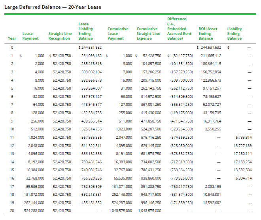The image size is (261, 220).
Task: Select the "Difference (i.e., Embedded Accrued Rent Balance)" header
Action: click(180, 29)
